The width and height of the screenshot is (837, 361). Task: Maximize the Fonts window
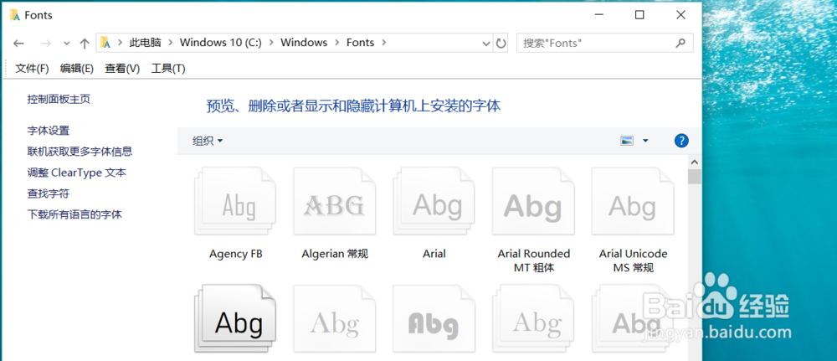(639, 15)
